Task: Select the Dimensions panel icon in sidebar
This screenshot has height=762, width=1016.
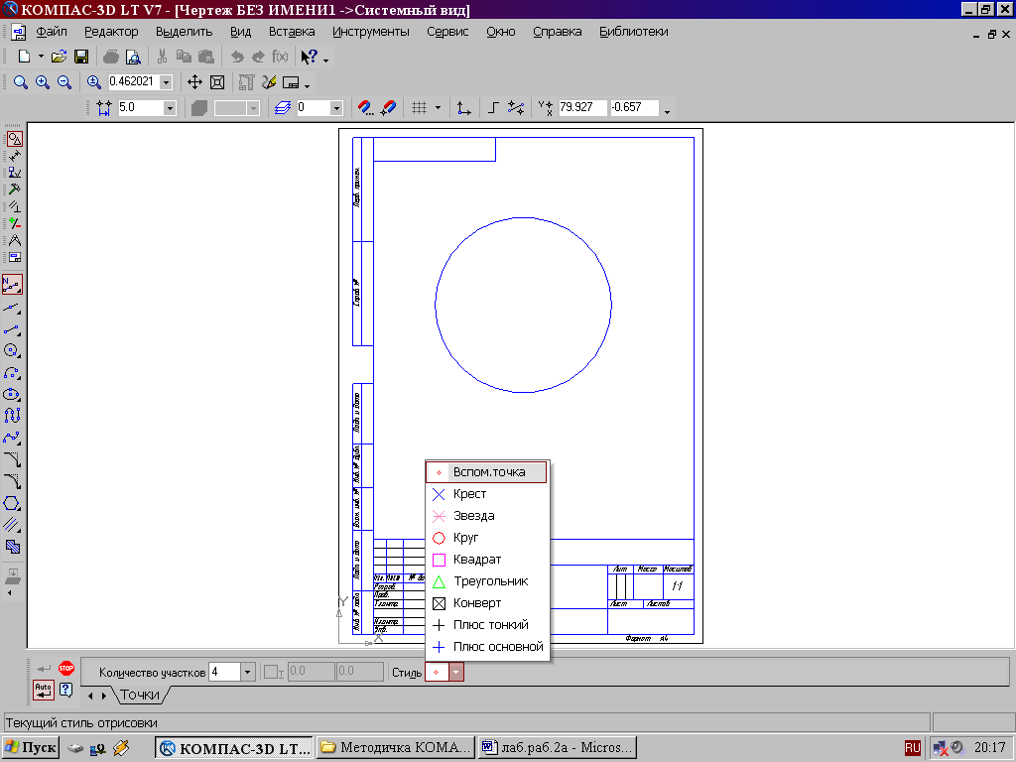Action: tap(14, 156)
